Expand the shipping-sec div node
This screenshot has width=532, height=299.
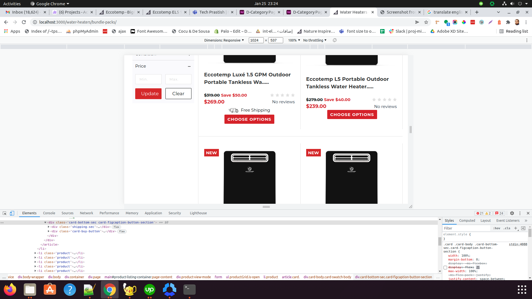tap(48, 227)
